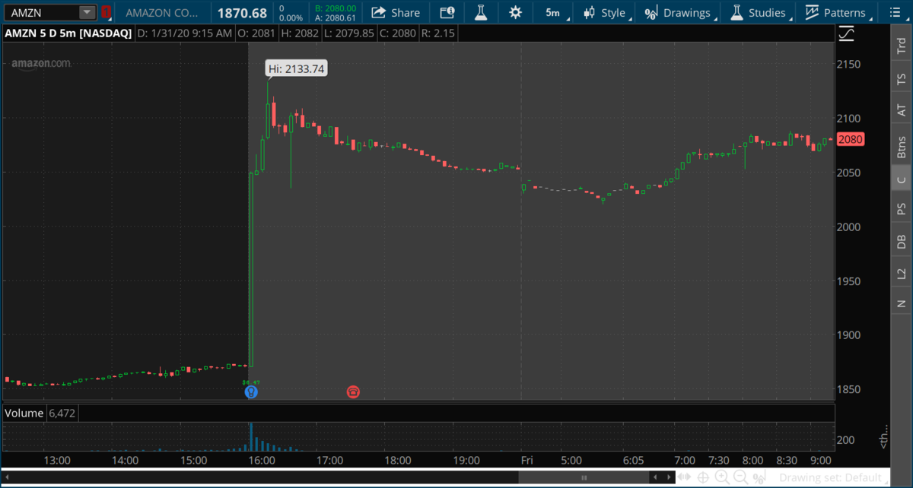This screenshot has width=913, height=488.
Task: Select the TS sidebar tab
Action: 902,78
